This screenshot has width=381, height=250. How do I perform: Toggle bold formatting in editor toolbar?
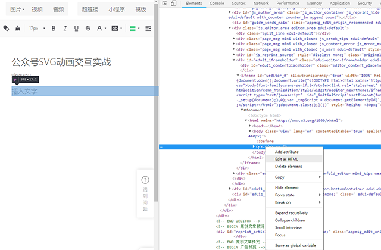point(54,28)
